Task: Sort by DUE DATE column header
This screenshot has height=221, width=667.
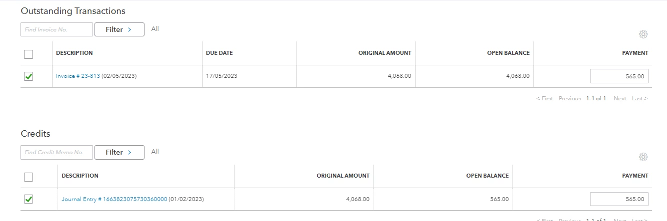Action: click(x=219, y=53)
